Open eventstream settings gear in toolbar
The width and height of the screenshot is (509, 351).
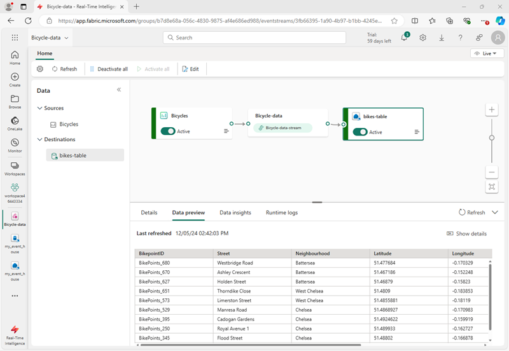pyautogui.click(x=40, y=69)
